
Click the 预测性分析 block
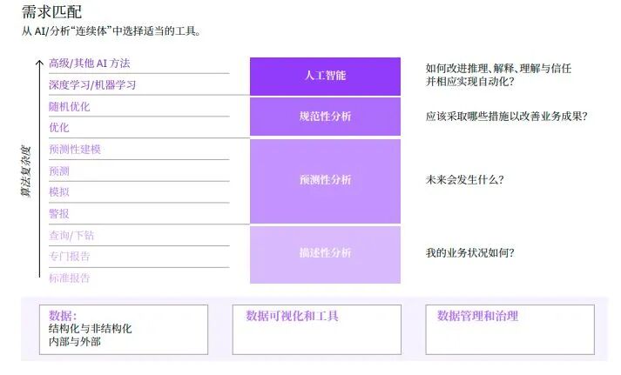pyautogui.click(x=324, y=180)
